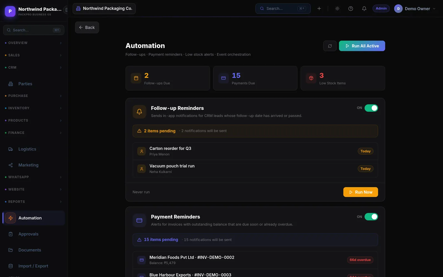
Task: Click Today badge on Carton reorder row
Action: click(x=365, y=151)
